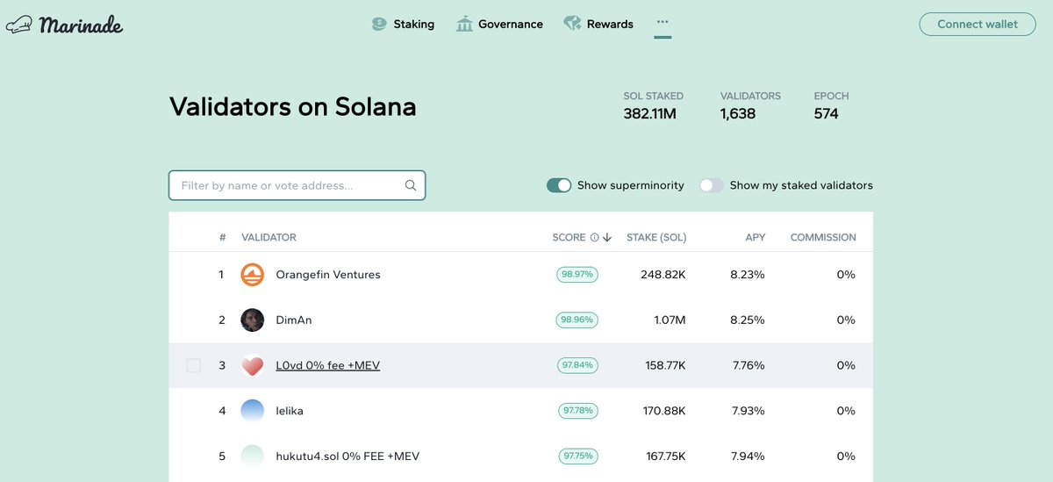
Task: Click APY value 7.76%
Action: pyautogui.click(x=749, y=365)
